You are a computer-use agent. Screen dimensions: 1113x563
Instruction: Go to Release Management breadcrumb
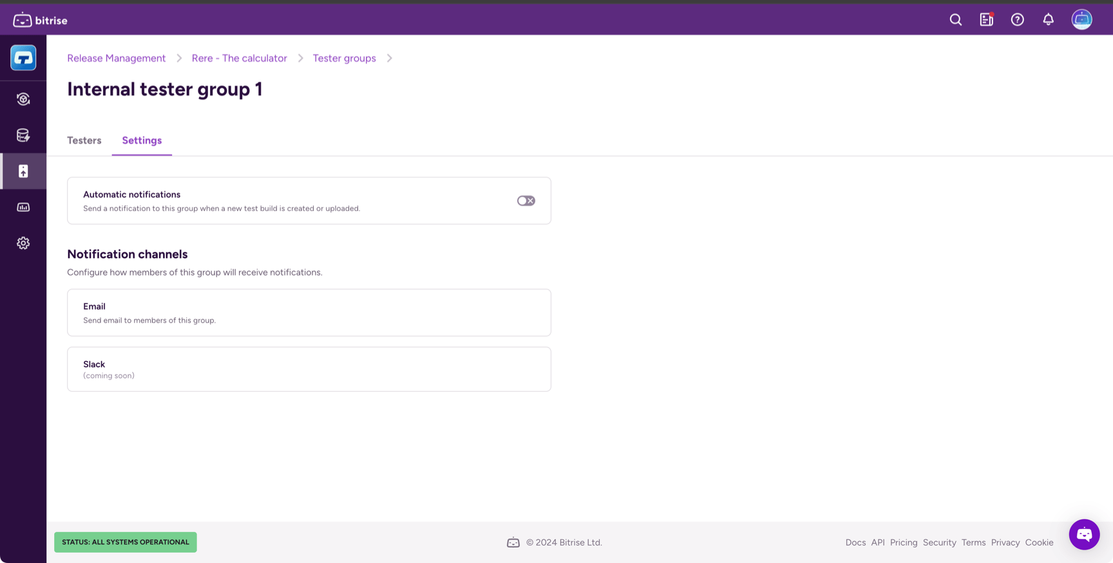(117, 58)
